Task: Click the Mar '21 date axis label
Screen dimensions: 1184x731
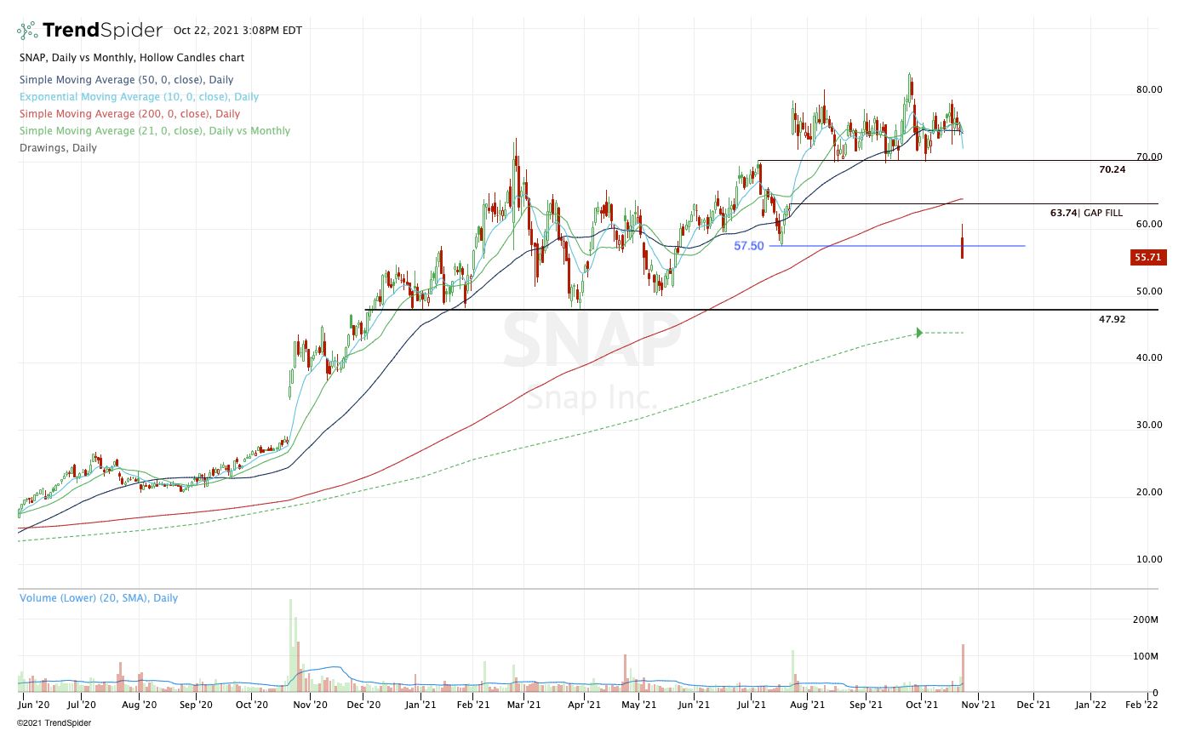Action: 523,704
